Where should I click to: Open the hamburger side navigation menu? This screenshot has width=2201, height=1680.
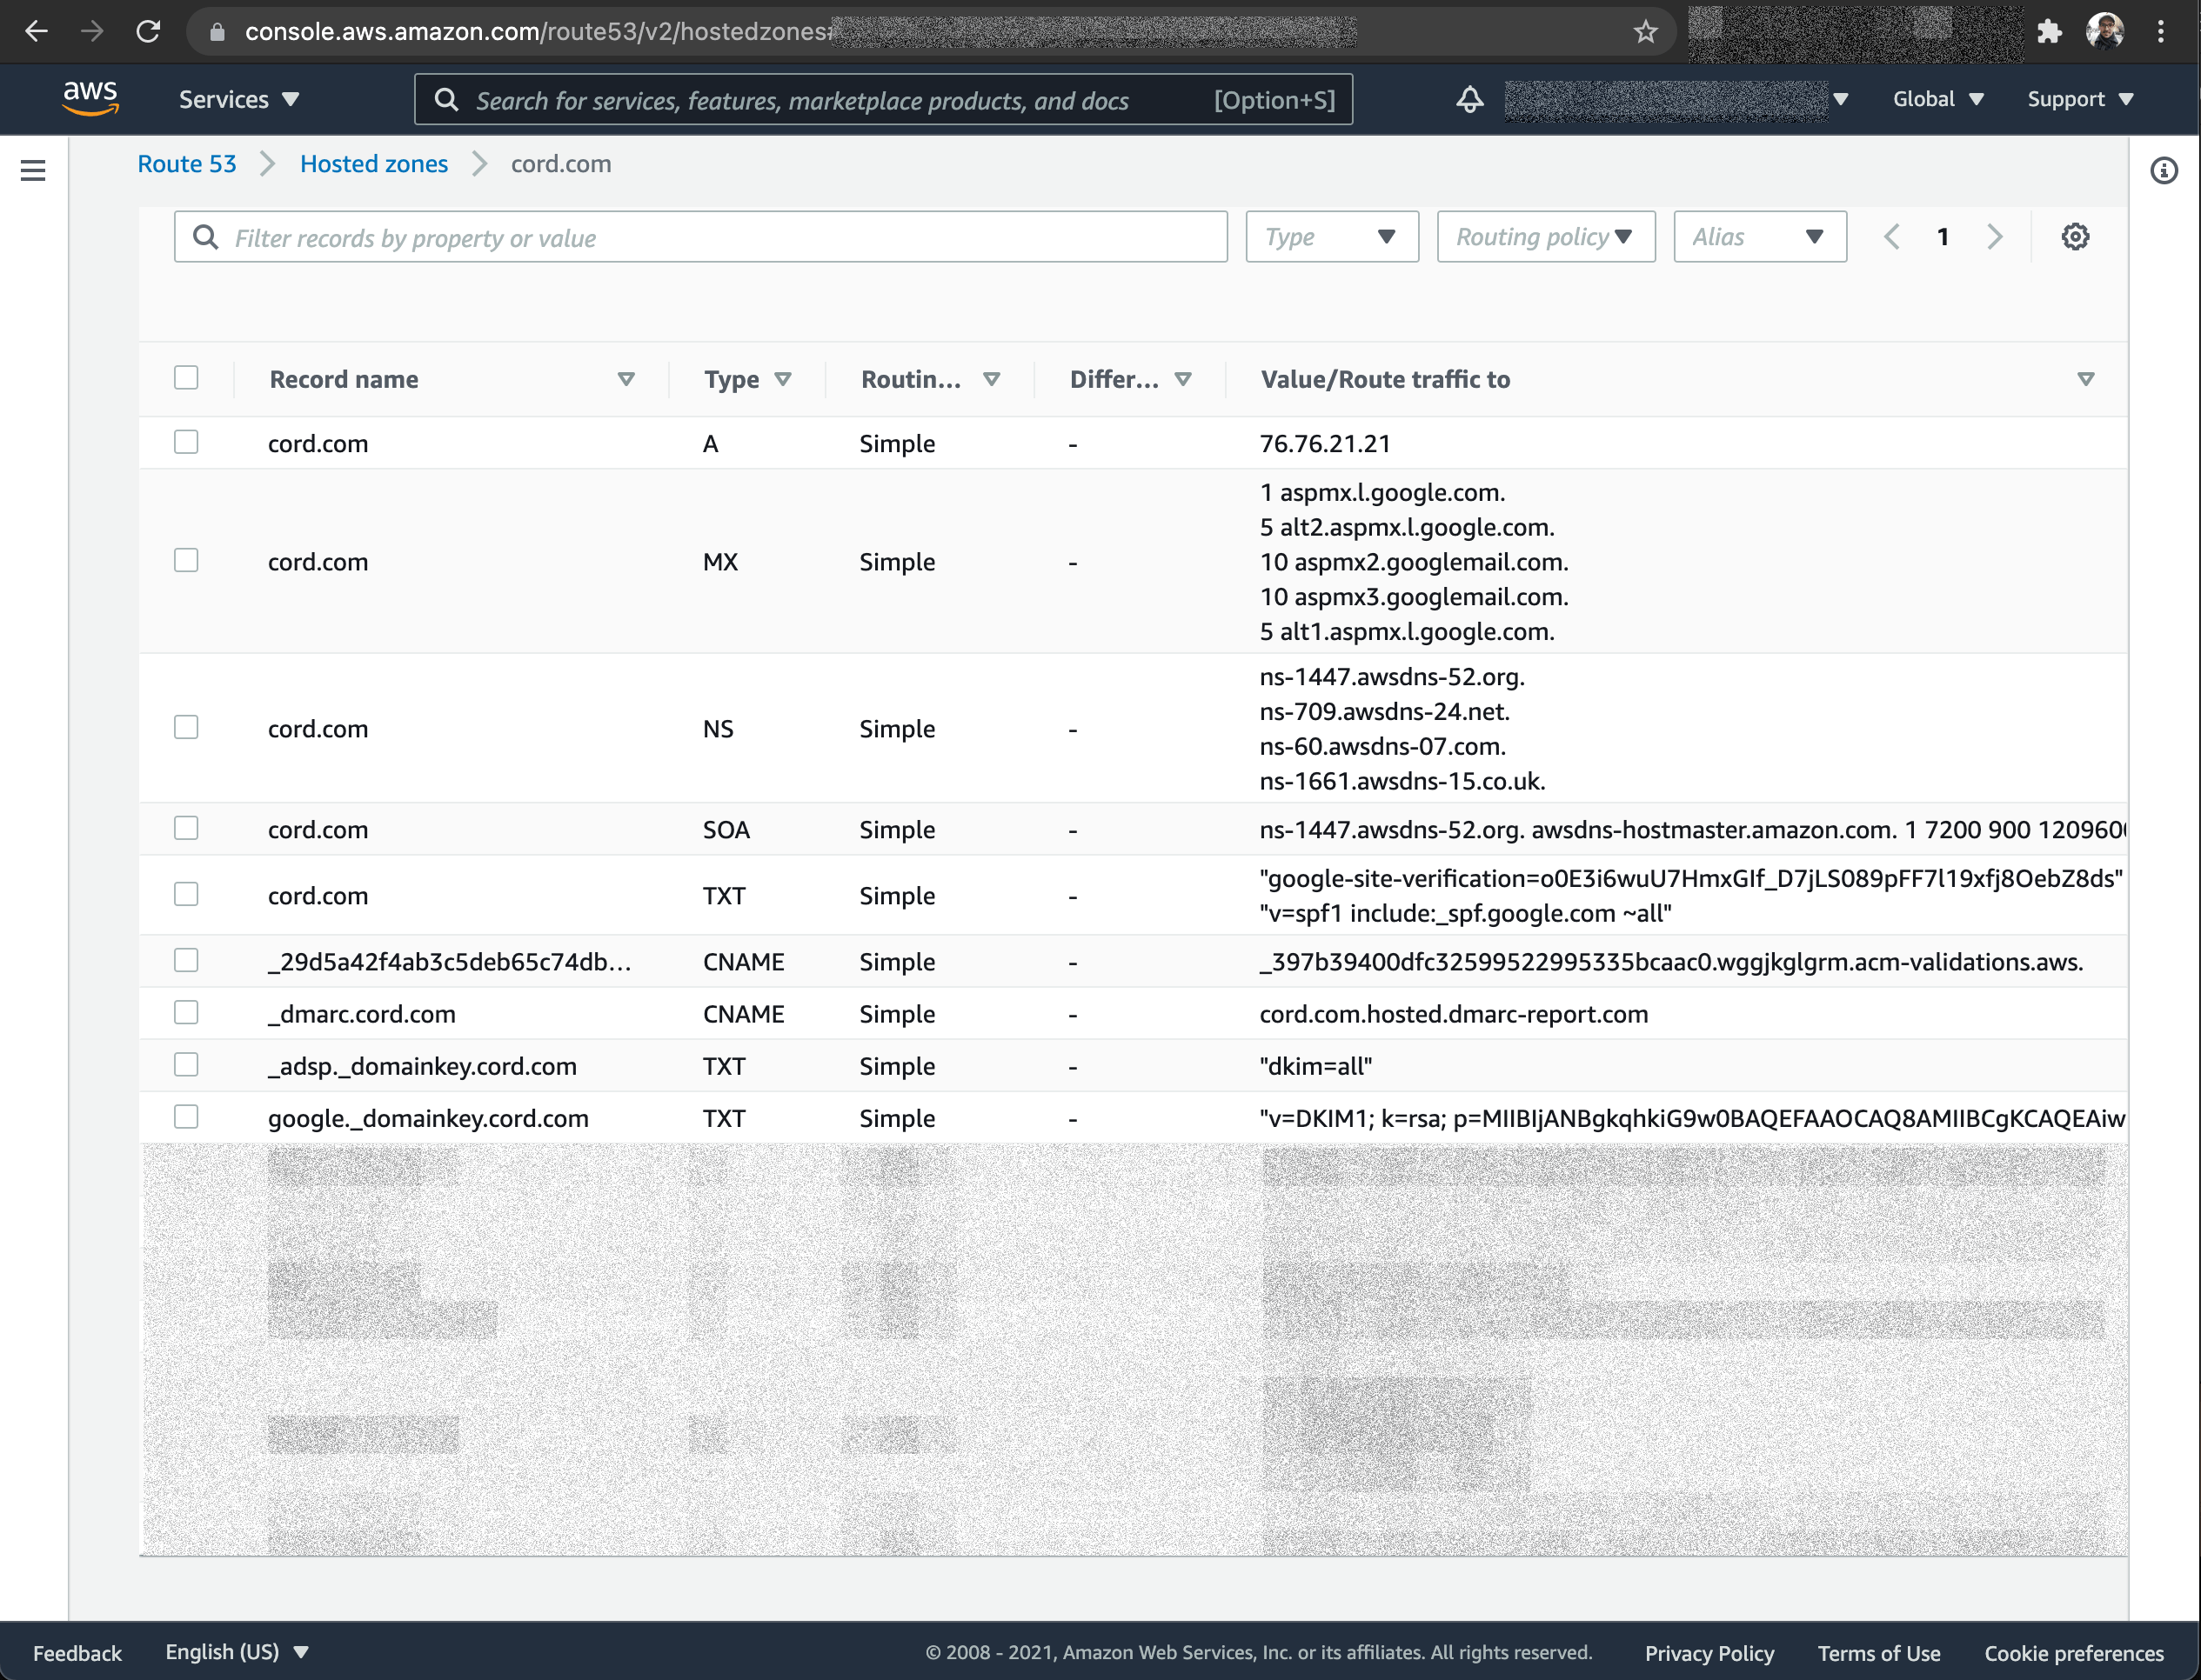click(x=33, y=170)
